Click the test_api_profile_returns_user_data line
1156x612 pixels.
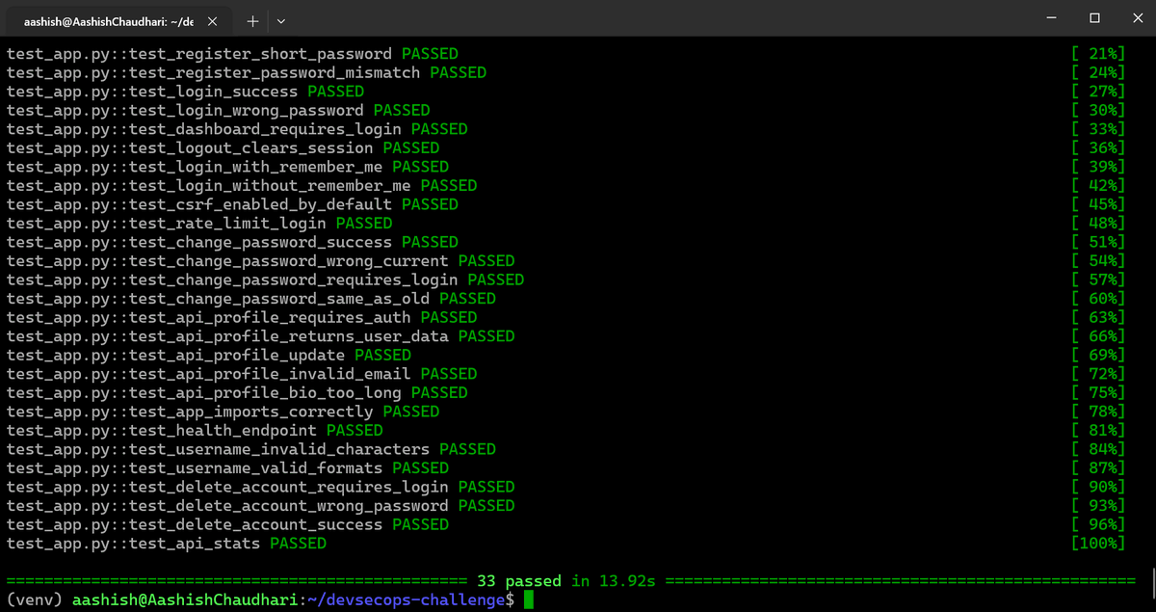[x=261, y=335]
